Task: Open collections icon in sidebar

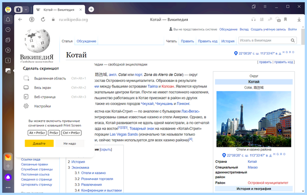Action: pyautogui.click(x=8, y=40)
